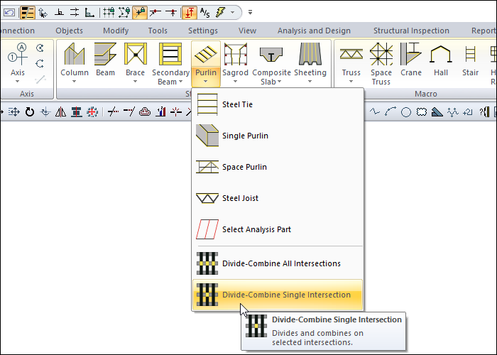Image resolution: width=497 pixels, height=355 pixels.
Task: Click the Crane macro icon
Action: pyautogui.click(x=411, y=54)
